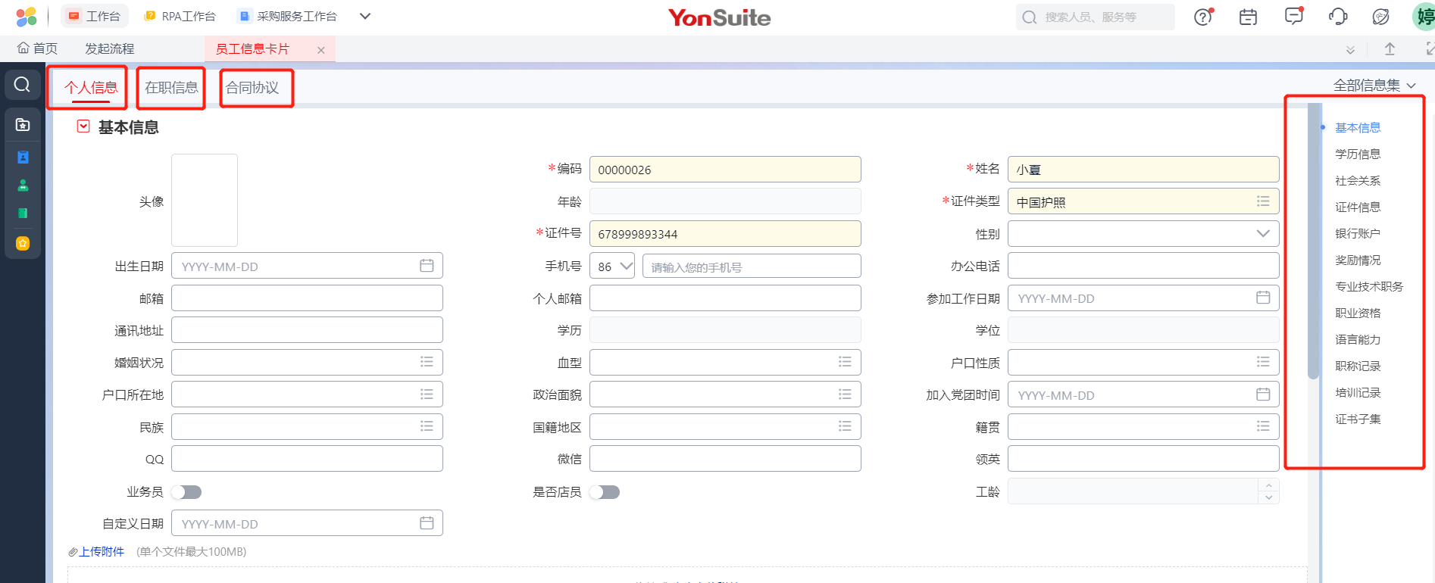Screen dimensions: 1435x583
Task: Open the 户口性质 list selector icon
Action: pyautogui.click(x=1263, y=362)
